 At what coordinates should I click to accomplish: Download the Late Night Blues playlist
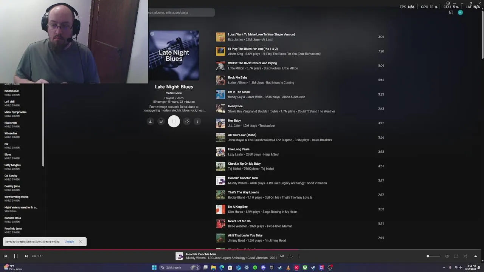click(150, 121)
